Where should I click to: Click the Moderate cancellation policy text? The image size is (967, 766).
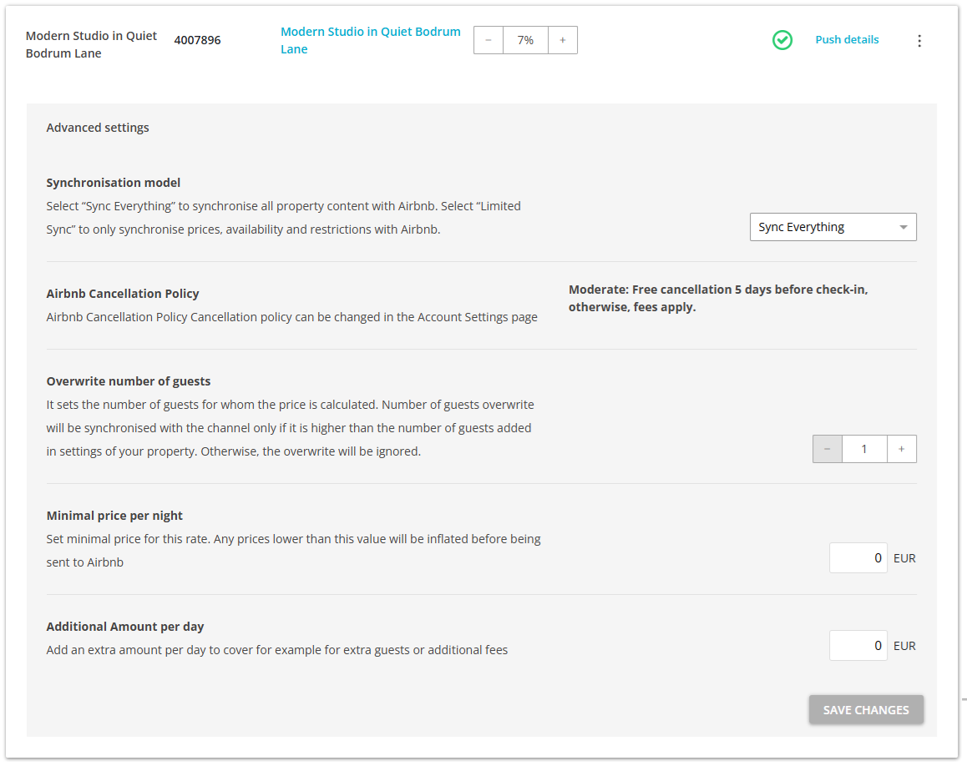coord(718,299)
